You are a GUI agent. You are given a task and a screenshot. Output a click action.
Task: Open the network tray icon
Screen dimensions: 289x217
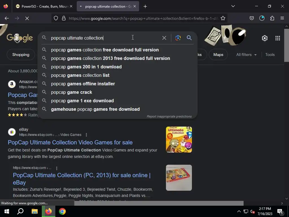click(x=246, y=211)
